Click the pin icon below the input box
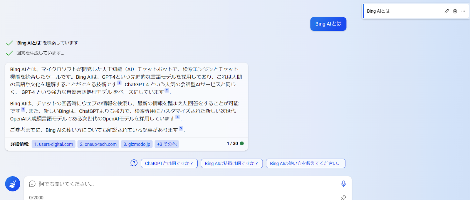Image resolution: width=470 pixels, height=200 pixels. click(343, 197)
